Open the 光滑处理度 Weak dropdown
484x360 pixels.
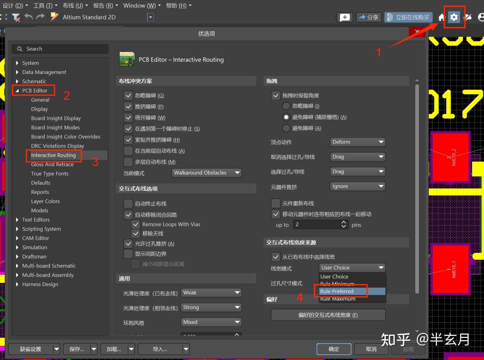211,293
